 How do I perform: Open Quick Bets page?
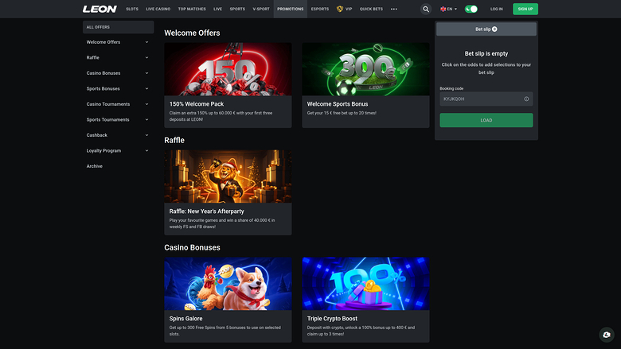371,9
